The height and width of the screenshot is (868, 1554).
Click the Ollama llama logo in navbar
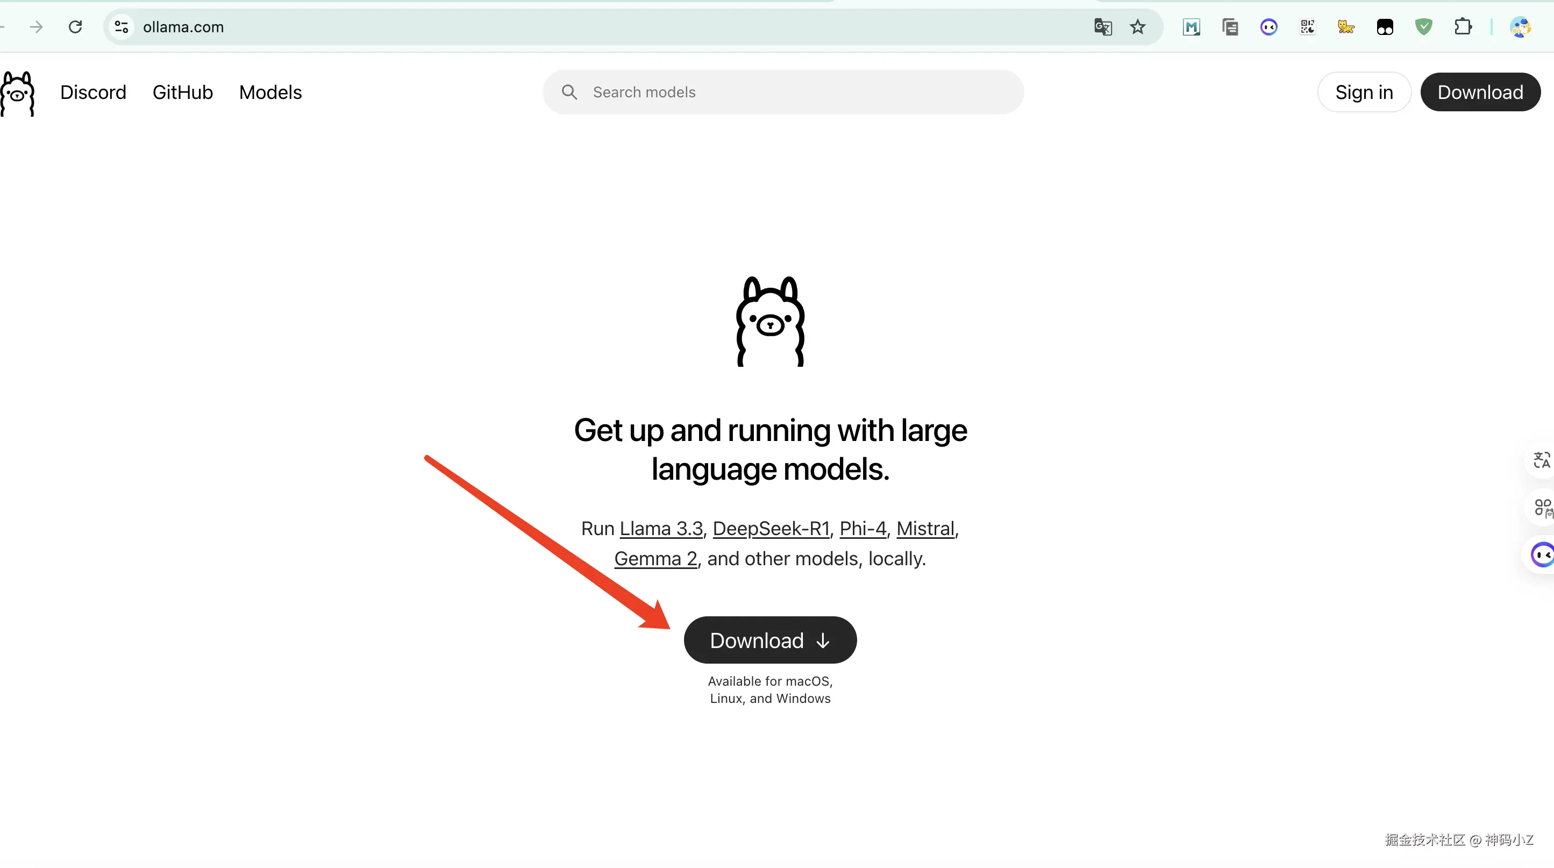[x=18, y=94]
